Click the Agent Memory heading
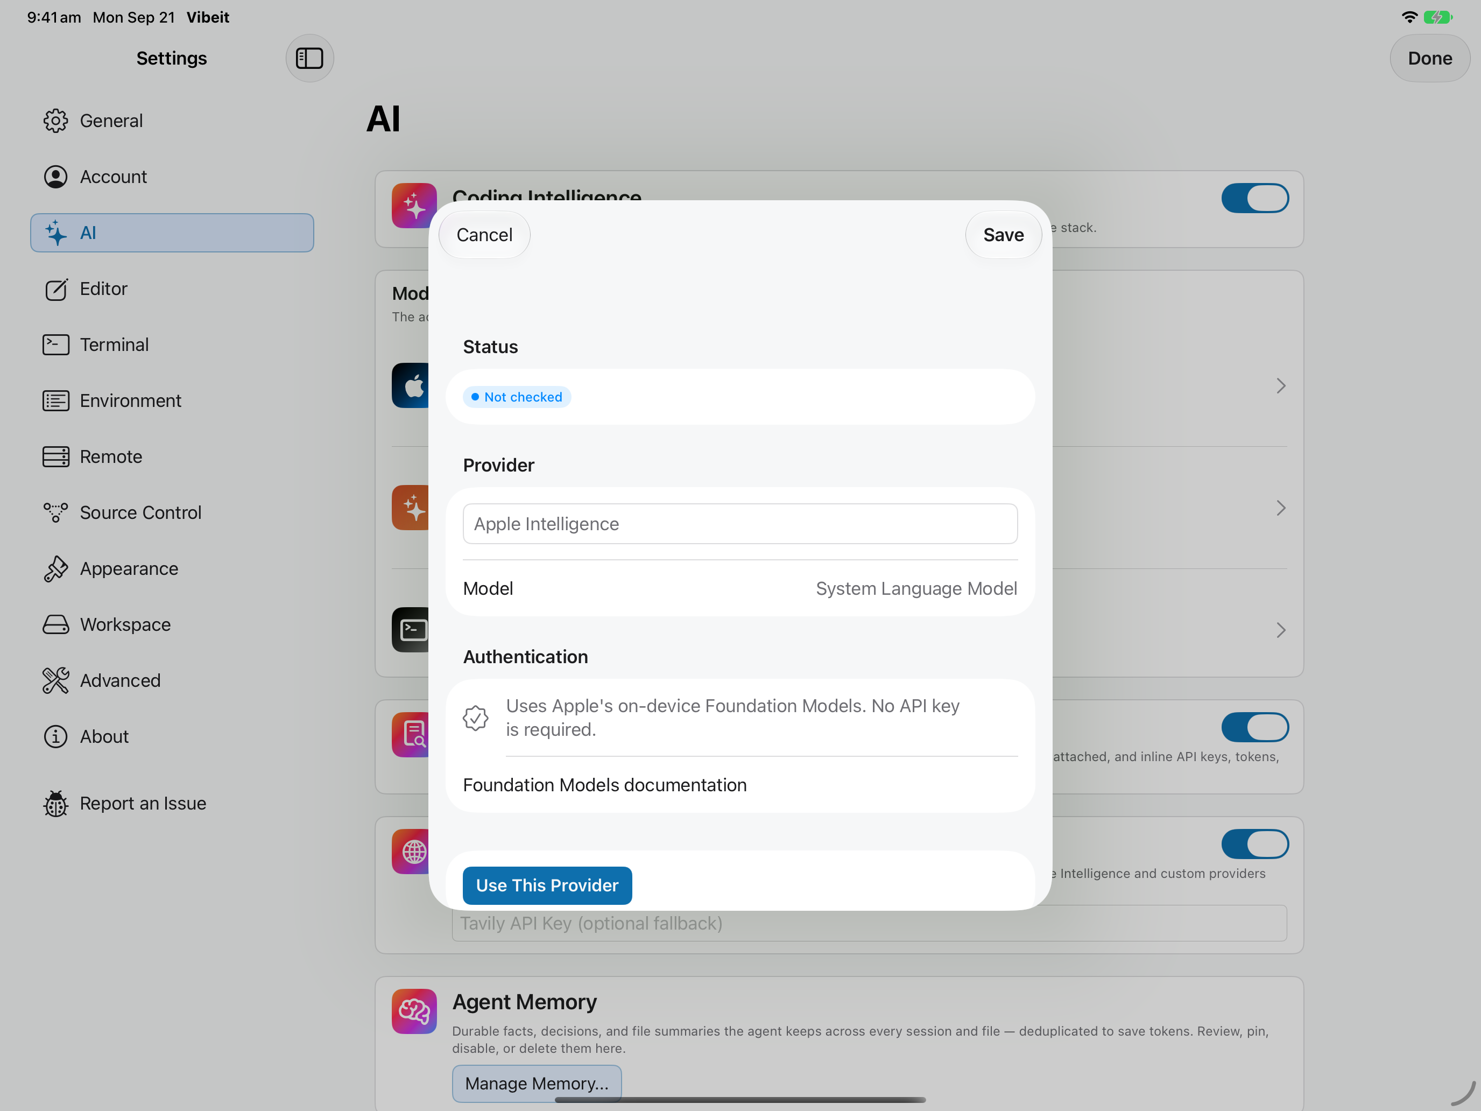1481x1111 pixels. 524,1002
